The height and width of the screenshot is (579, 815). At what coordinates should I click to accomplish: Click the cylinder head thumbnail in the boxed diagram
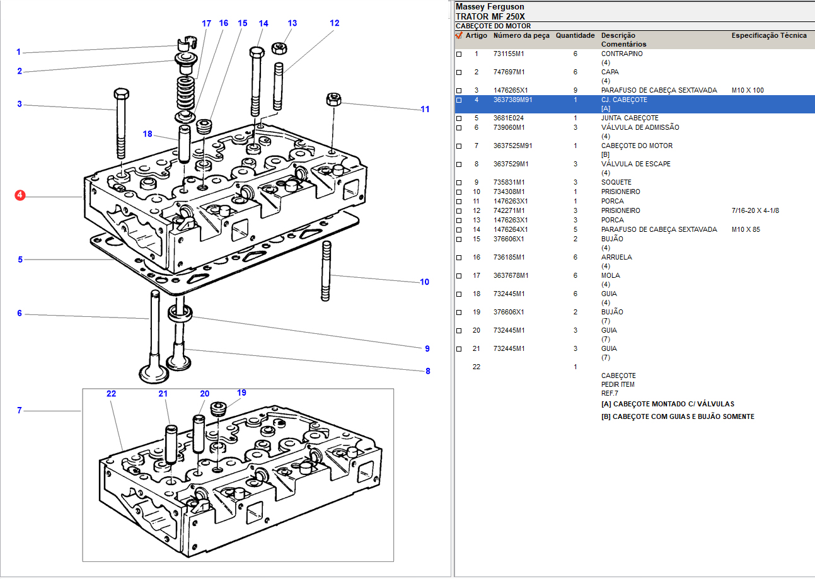[240, 479]
